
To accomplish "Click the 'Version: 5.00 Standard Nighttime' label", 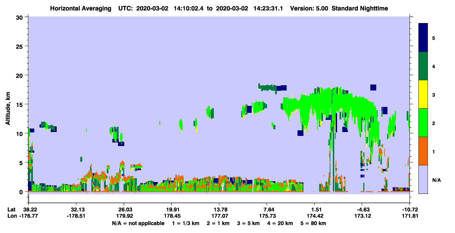I will point(339,8).
